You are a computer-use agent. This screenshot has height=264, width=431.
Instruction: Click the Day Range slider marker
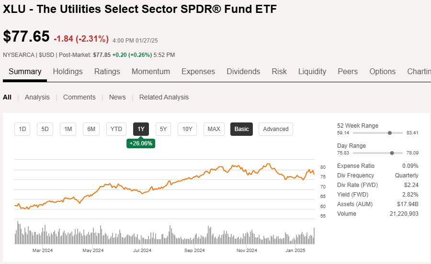392,153
